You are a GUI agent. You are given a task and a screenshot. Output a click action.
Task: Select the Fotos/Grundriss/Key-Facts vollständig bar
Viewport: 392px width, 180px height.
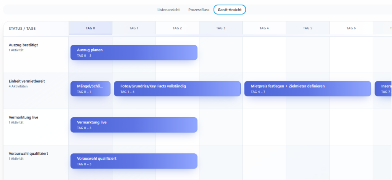coord(177,89)
